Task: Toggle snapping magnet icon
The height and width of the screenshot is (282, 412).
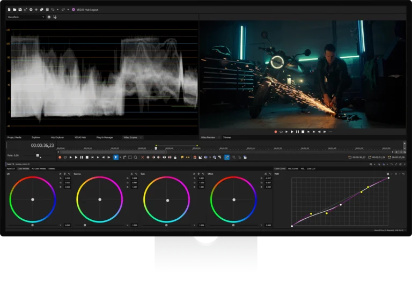Action: [195, 157]
